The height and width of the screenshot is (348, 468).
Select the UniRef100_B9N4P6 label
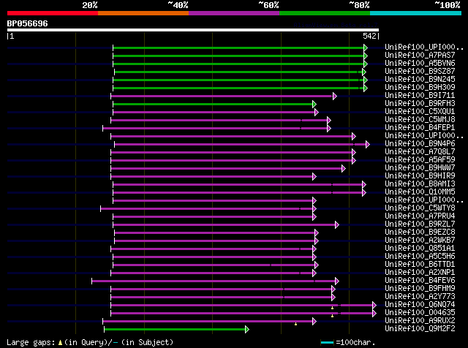tap(420, 144)
